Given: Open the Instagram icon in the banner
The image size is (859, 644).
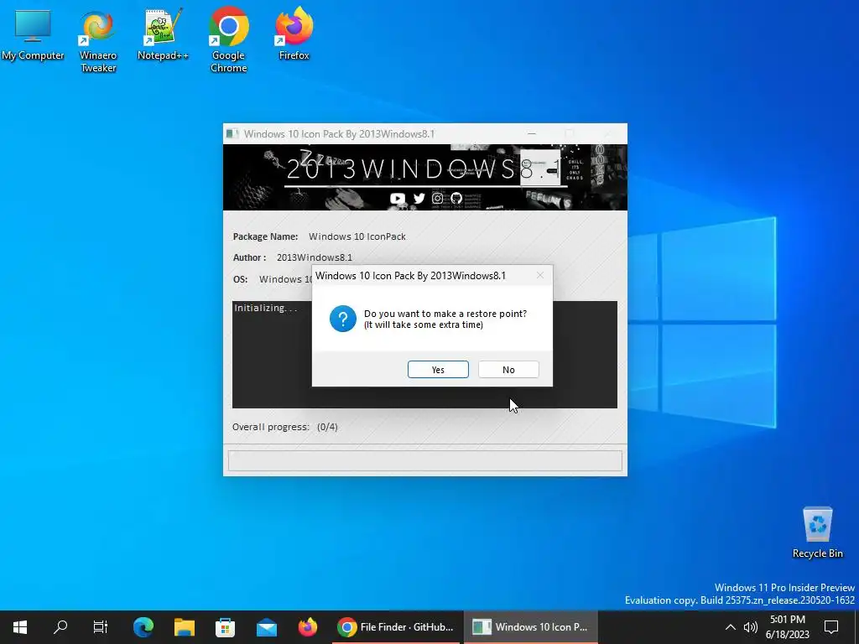Looking at the screenshot, I should [437, 198].
